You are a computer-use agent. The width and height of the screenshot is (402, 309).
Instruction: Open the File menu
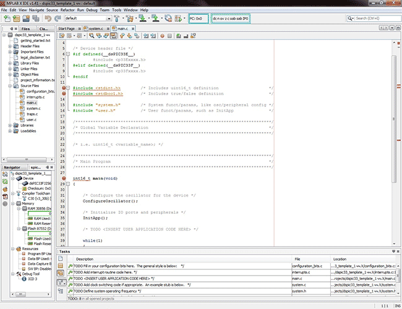4,10
